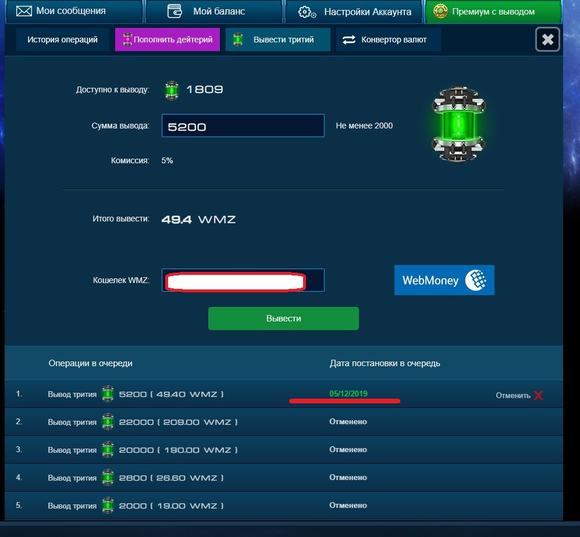Click the Отменить link for the queued operation
This screenshot has height=537, width=580.
click(x=513, y=395)
